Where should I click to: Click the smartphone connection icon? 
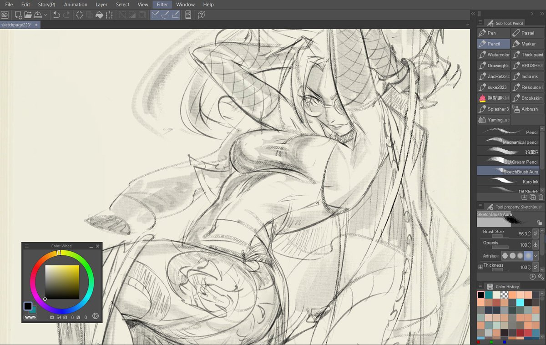(x=188, y=15)
